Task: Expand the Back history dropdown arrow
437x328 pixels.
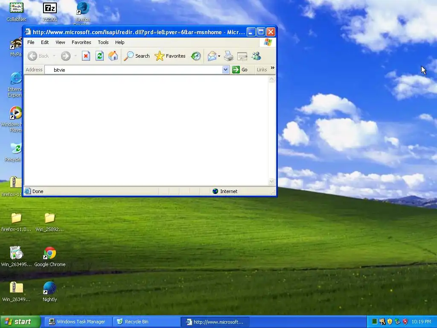Action: tap(54, 56)
